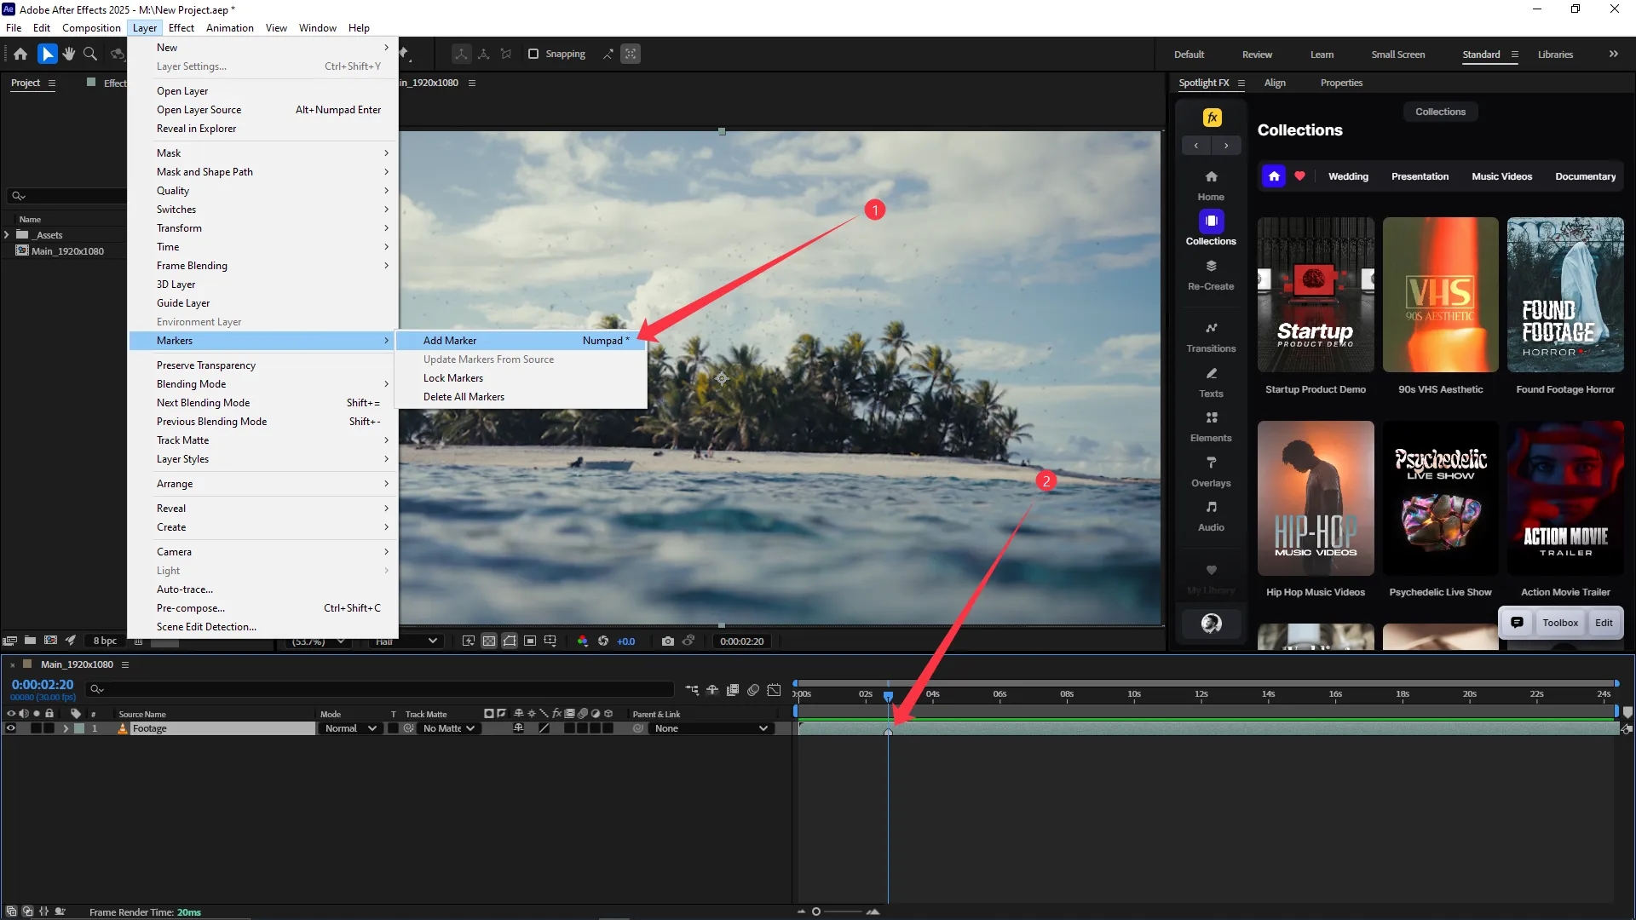Click the Home icon in the toolbar
This screenshot has height=920, width=1636.
pos(20,54)
